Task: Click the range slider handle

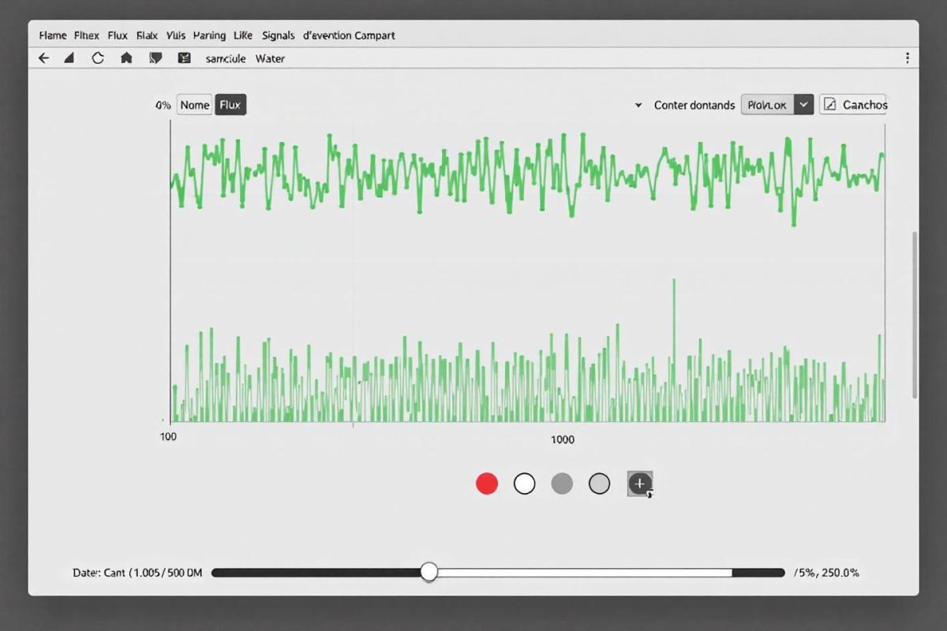Action: pos(429,572)
